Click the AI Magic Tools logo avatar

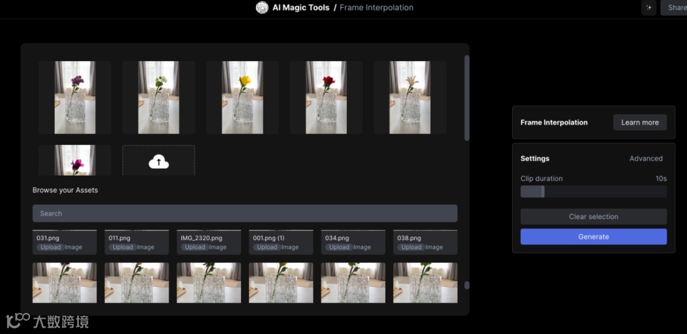point(262,8)
